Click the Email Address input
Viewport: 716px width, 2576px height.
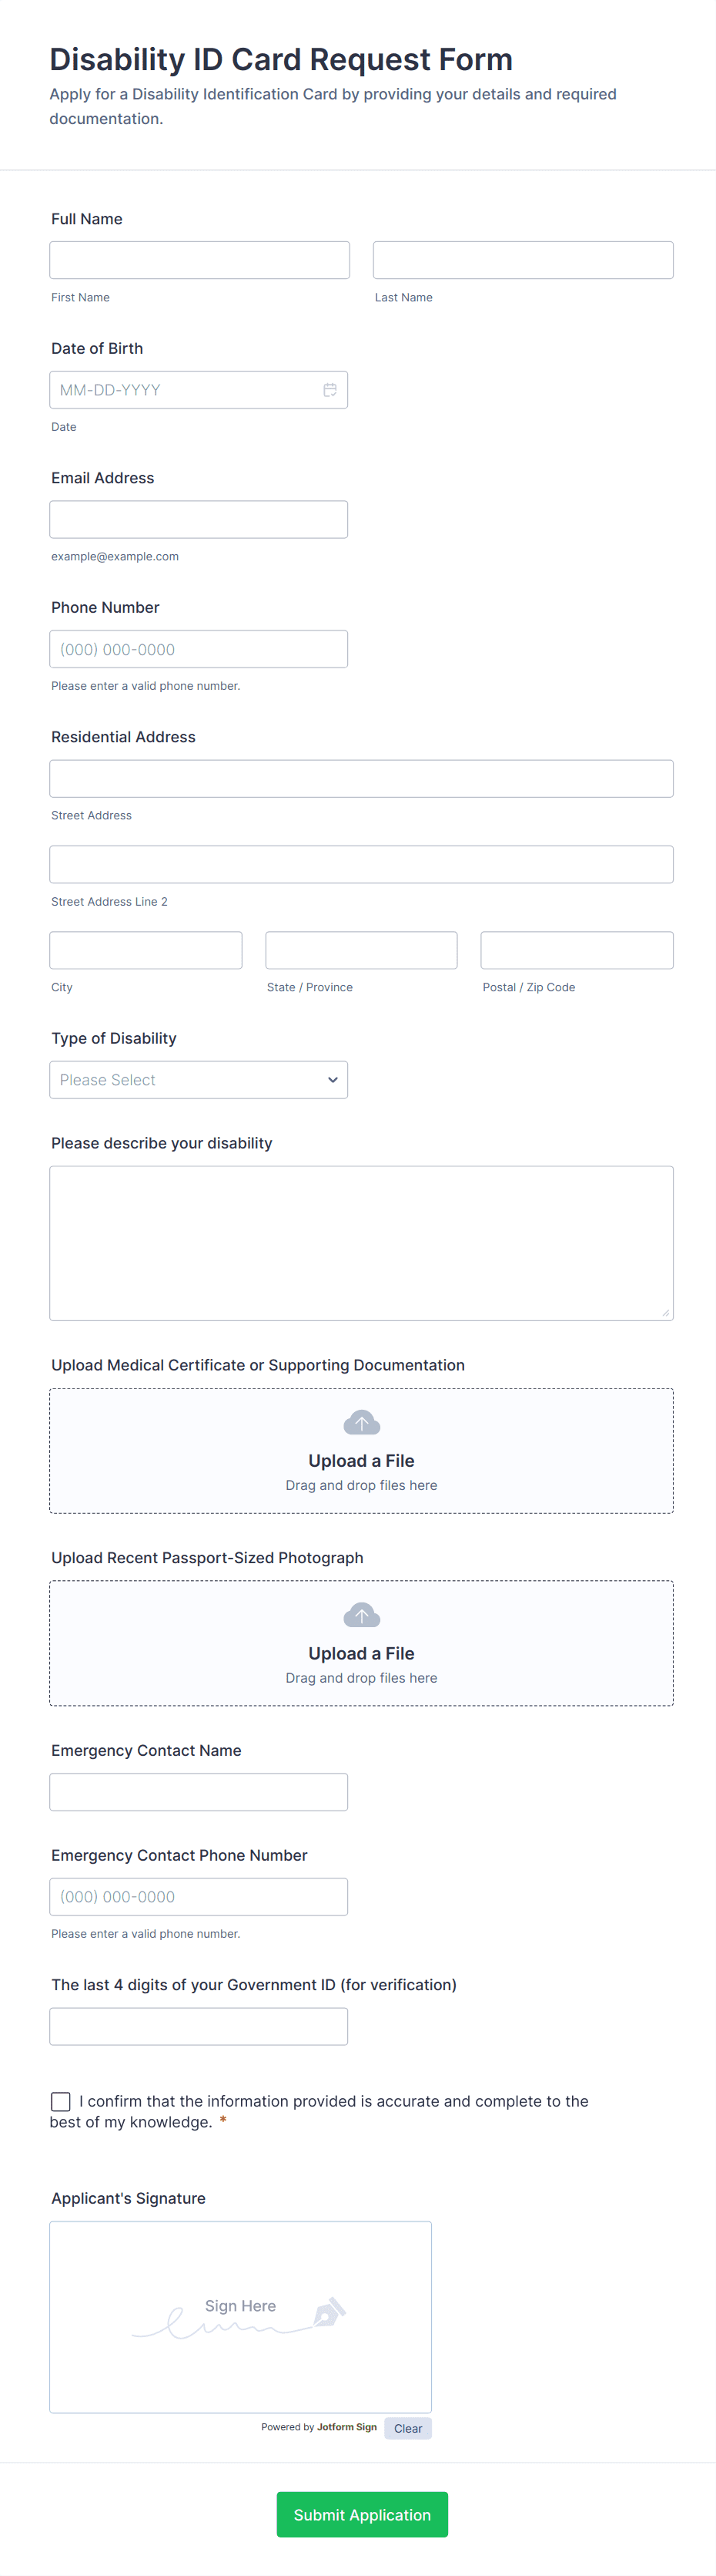198,520
